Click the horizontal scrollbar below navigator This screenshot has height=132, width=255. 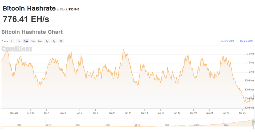click(x=127, y=128)
